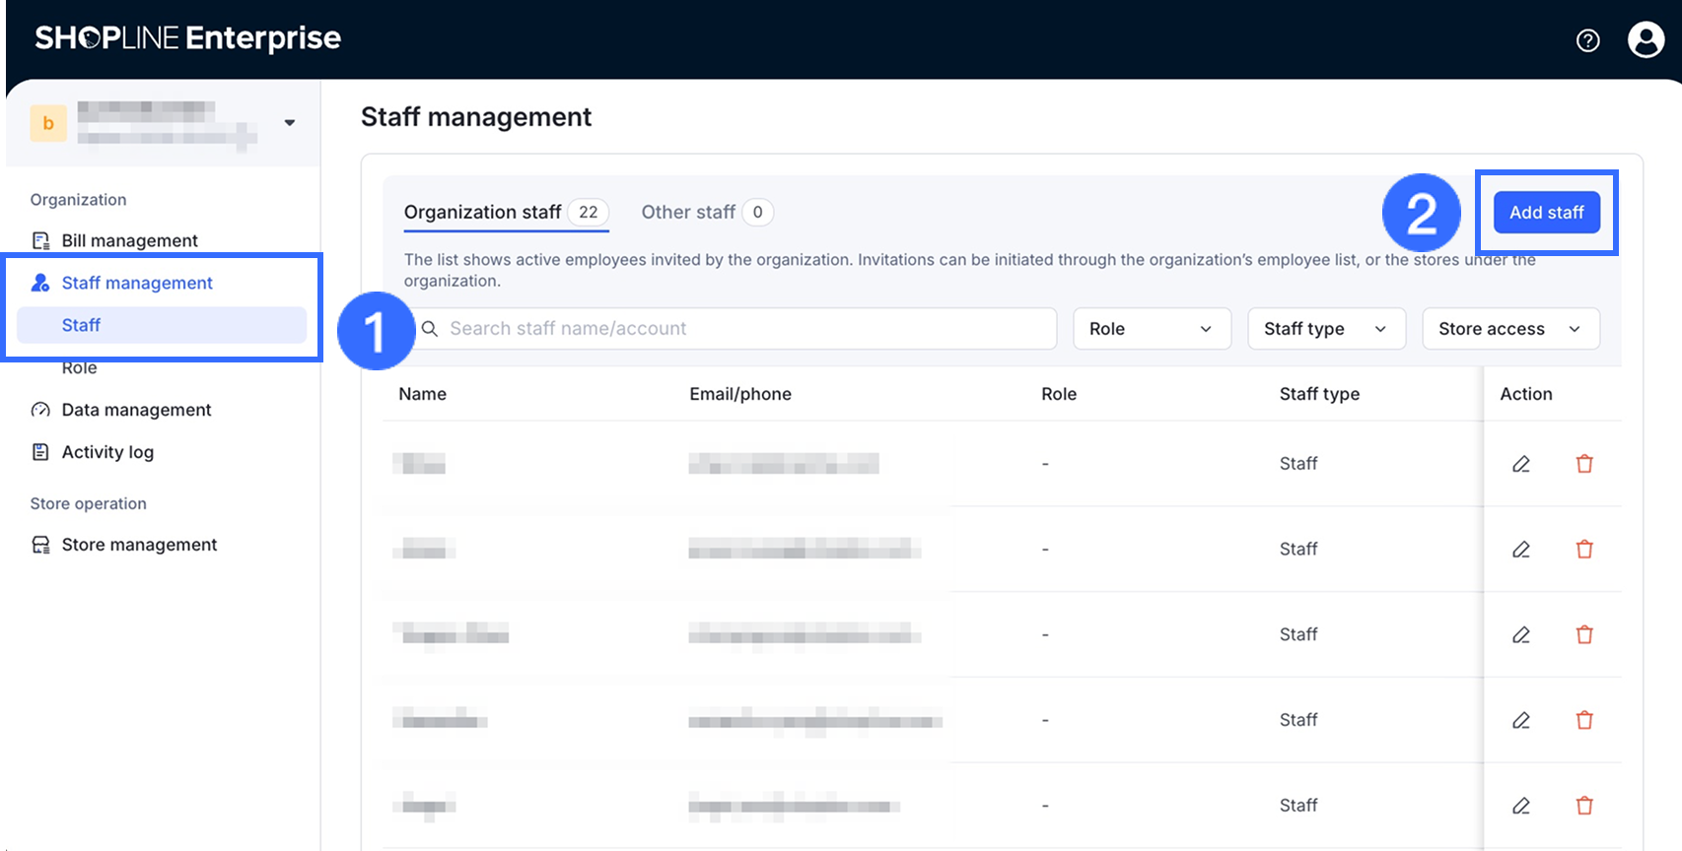Open the Activity log page
1682x851 pixels.
tap(107, 452)
